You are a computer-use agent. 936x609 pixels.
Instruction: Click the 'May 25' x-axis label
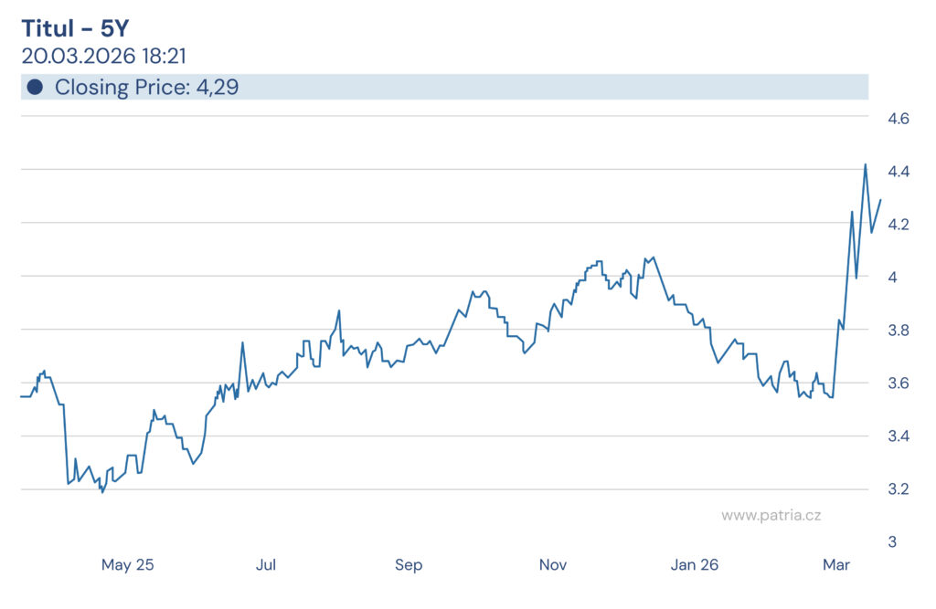[127, 565]
